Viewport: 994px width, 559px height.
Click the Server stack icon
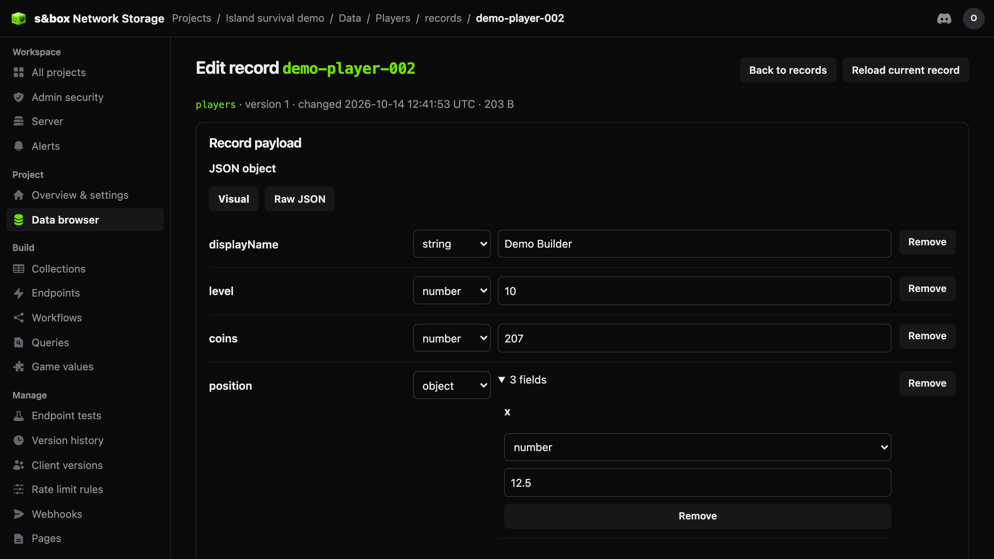pyautogui.click(x=19, y=121)
